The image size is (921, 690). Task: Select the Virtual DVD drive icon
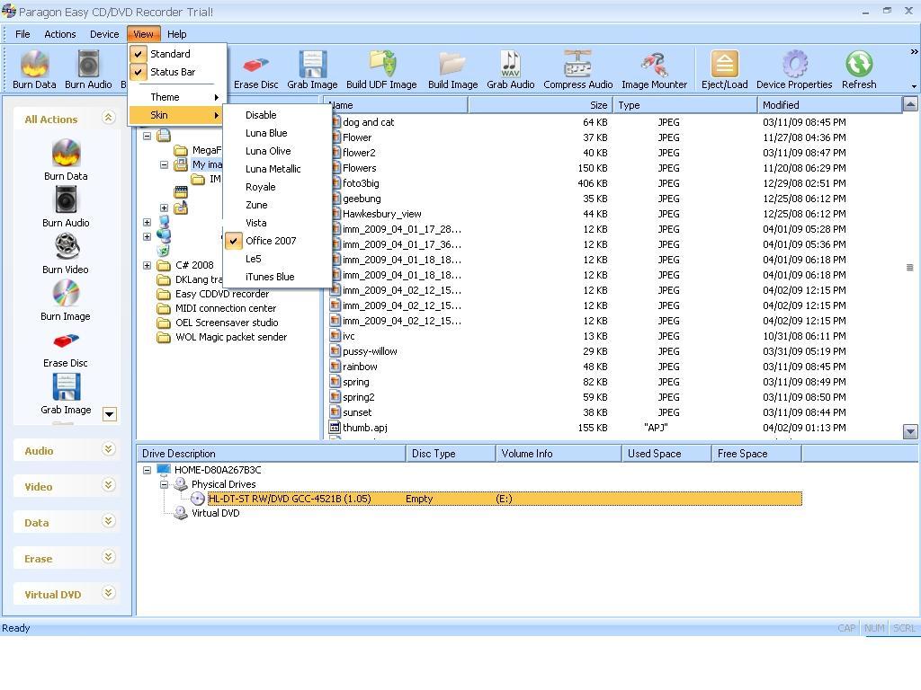pos(181,513)
